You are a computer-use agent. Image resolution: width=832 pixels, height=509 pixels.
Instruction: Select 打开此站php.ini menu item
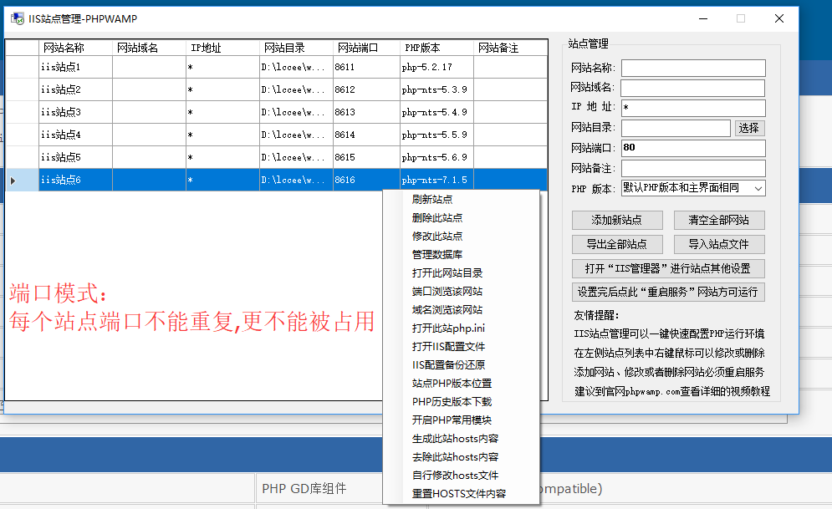[448, 328]
